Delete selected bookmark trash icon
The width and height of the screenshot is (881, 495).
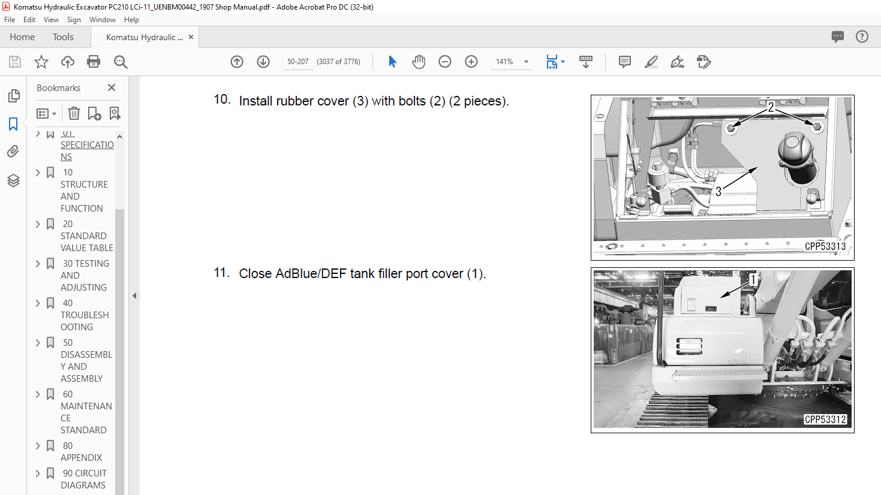[74, 113]
